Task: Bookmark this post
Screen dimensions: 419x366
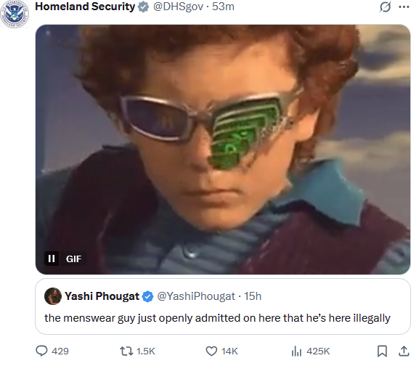Action: pos(382,351)
